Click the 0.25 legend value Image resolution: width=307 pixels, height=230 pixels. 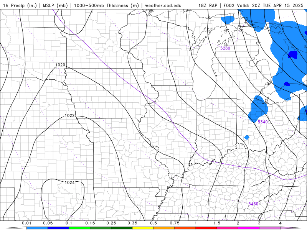[111, 223]
